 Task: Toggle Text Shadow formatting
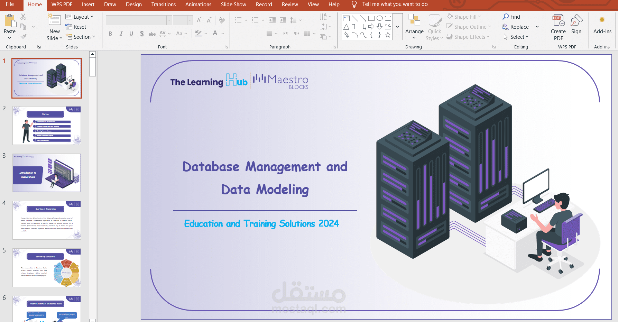tap(142, 34)
